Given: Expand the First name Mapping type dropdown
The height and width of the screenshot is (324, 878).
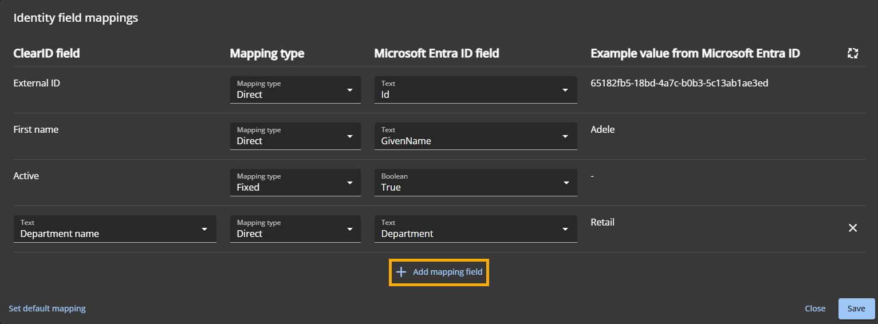Looking at the screenshot, I should click(x=295, y=136).
